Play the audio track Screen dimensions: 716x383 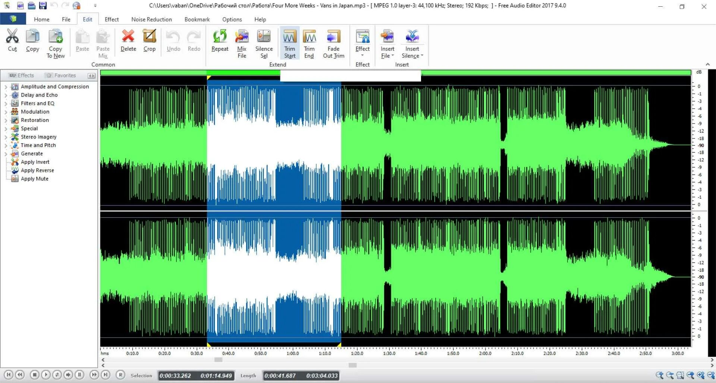coord(46,375)
